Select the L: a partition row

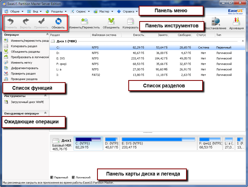[147, 69]
